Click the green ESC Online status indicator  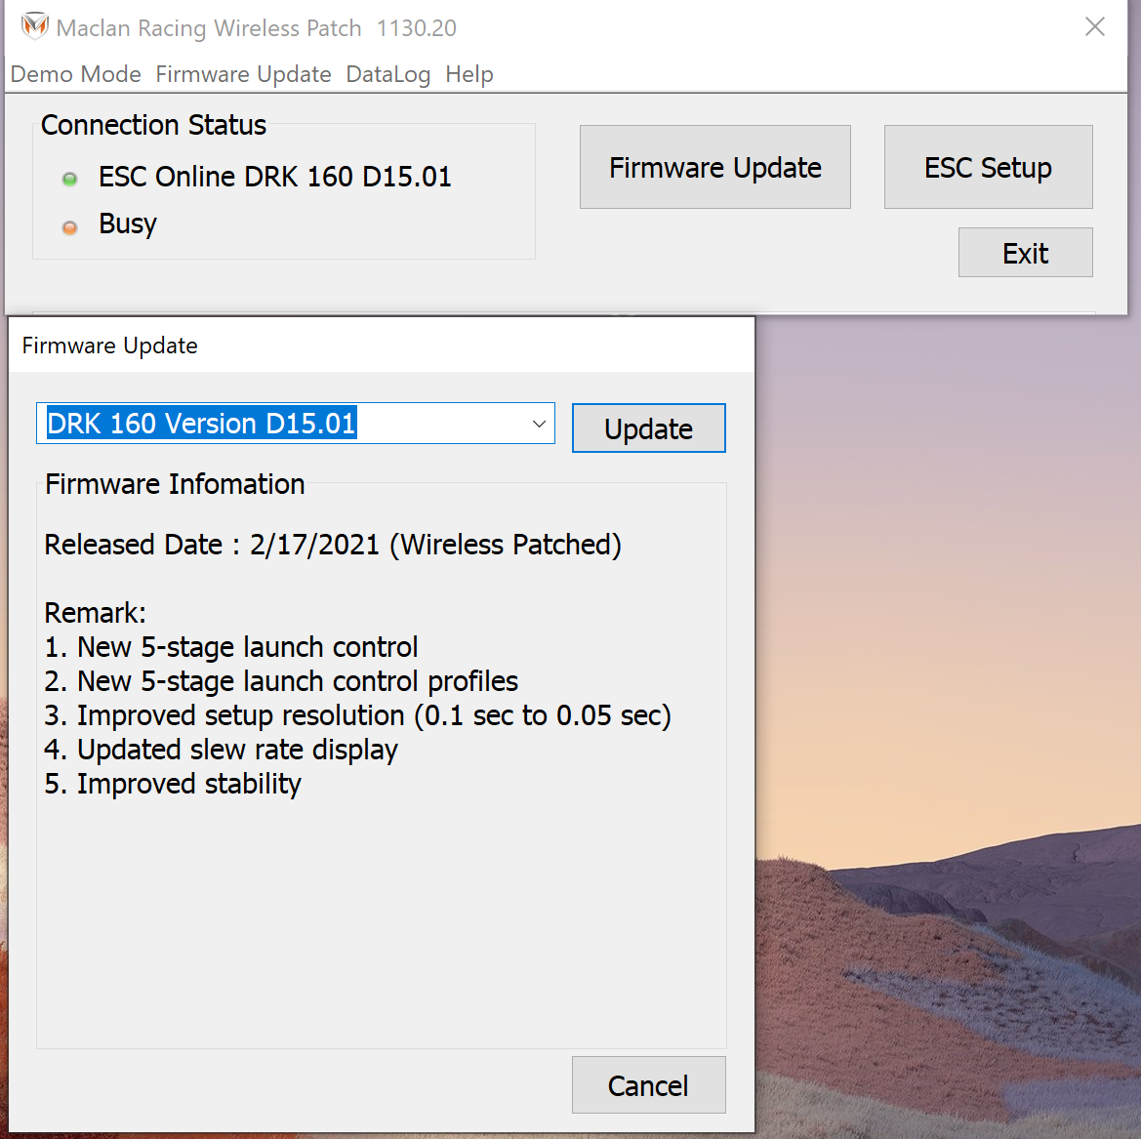(70, 179)
